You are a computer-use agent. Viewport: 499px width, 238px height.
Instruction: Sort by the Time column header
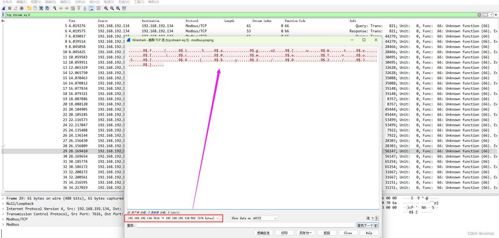[72, 21]
